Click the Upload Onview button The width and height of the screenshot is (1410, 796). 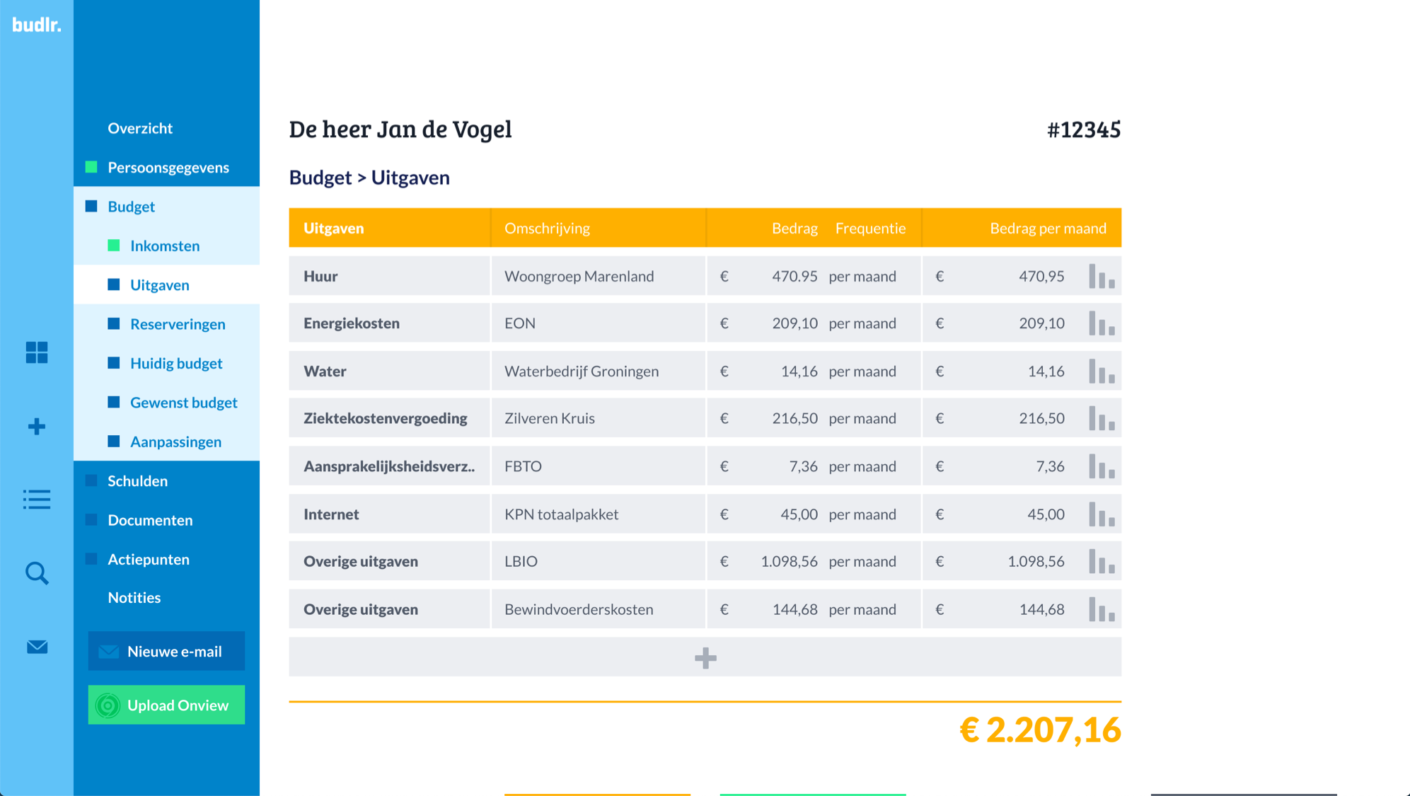[166, 705]
